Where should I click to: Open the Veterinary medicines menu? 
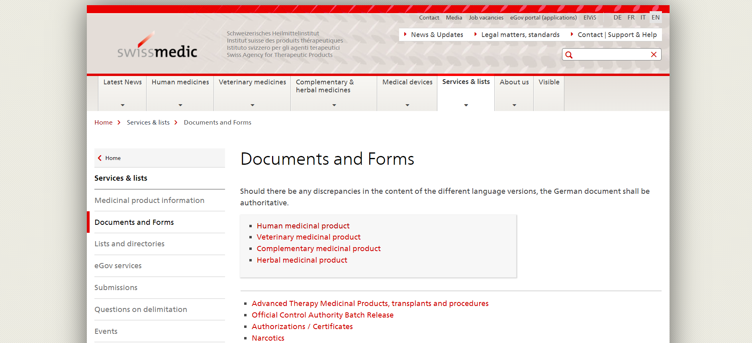tap(252, 82)
